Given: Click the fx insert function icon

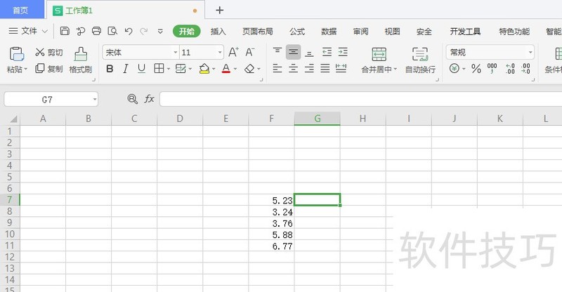Looking at the screenshot, I should point(149,99).
